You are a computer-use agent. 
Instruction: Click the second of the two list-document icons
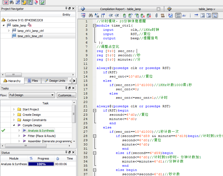point(209,15)
